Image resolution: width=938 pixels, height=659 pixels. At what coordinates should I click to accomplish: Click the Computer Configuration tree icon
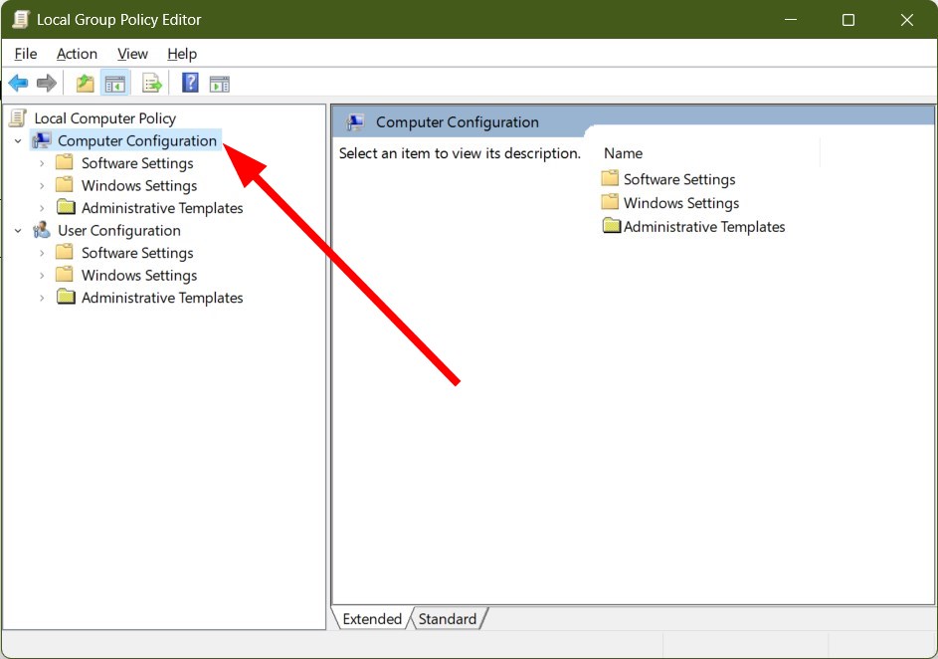[x=42, y=140]
